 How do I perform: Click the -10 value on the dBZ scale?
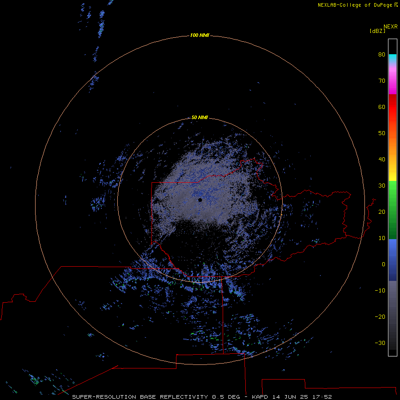point(380,290)
